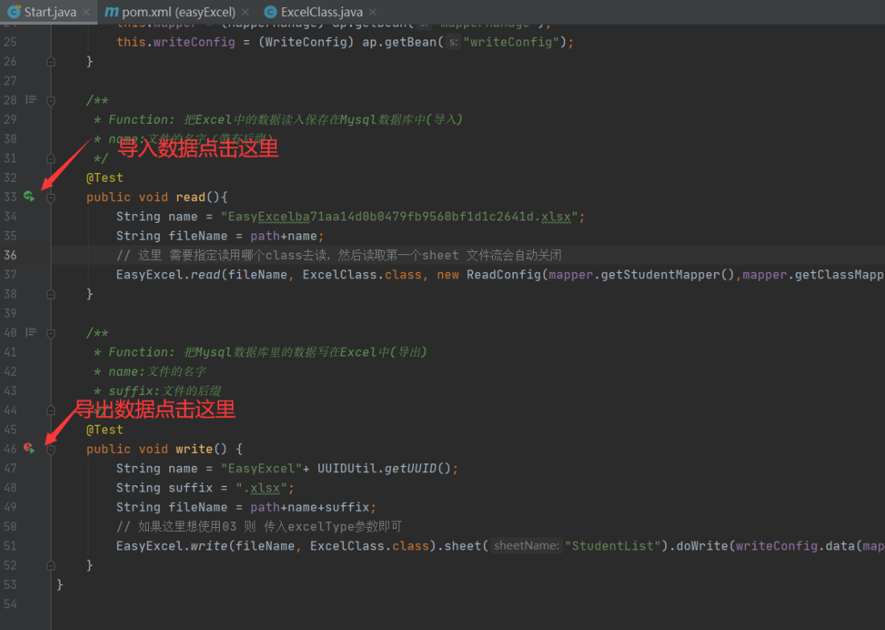Open the pom.xml (easyExcel) tab
885x630 pixels.
pos(178,12)
